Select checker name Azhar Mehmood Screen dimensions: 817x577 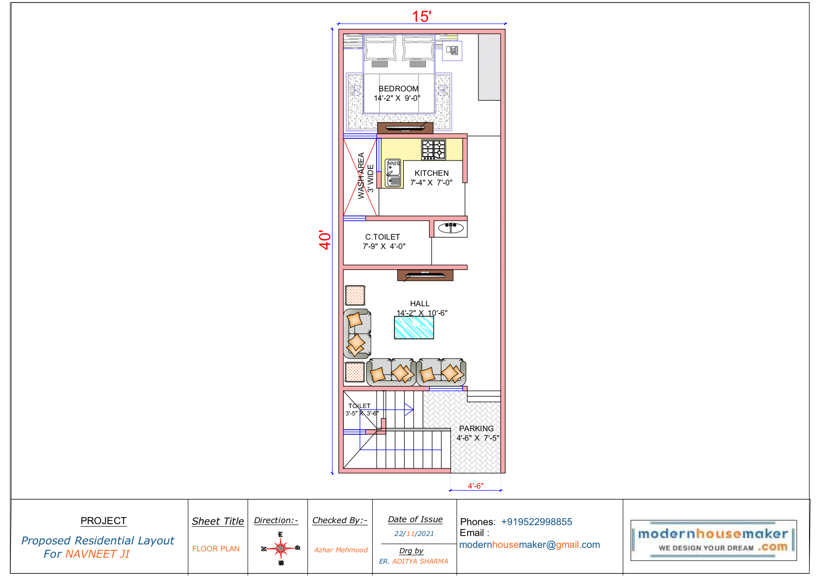click(341, 550)
